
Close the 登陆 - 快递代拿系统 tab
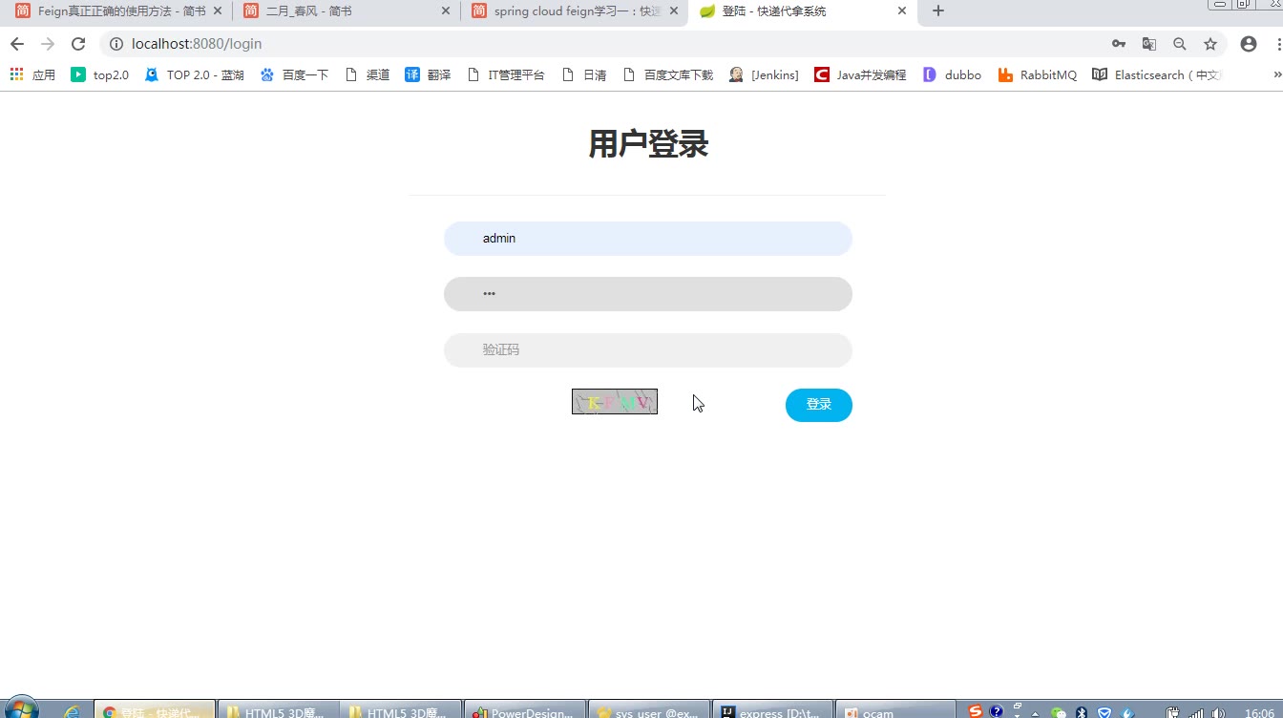902,11
